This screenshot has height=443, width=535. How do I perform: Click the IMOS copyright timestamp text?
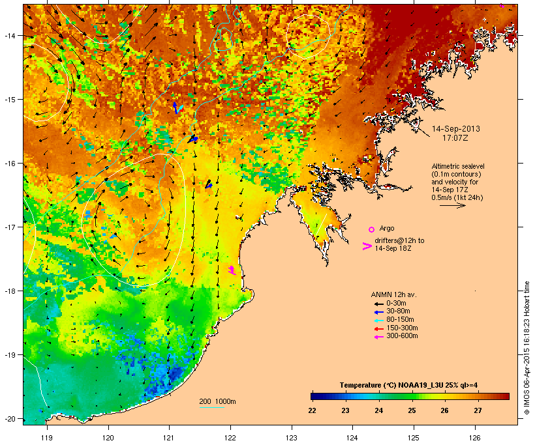[527, 348]
